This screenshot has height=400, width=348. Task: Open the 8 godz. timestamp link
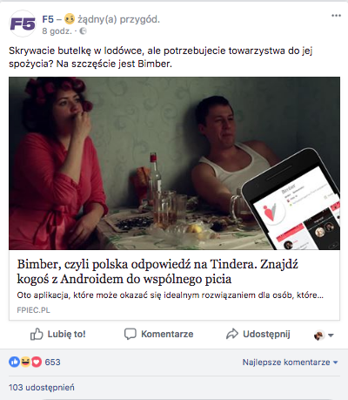pyautogui.click(x=57, y=31)
